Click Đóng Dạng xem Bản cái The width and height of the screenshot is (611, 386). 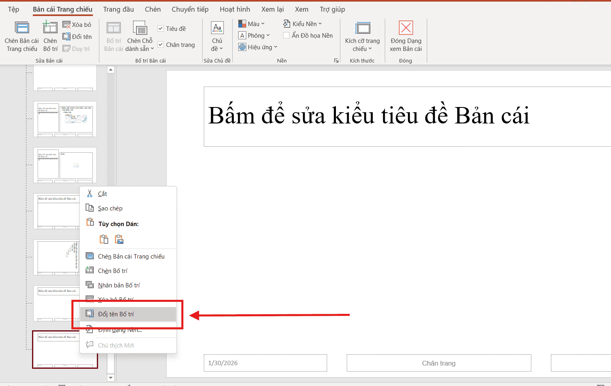406,36
